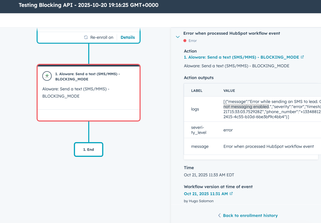Open workflow version Oct 21, 2025 11:31 AM

pyautogui.click(x=206, y=194)
